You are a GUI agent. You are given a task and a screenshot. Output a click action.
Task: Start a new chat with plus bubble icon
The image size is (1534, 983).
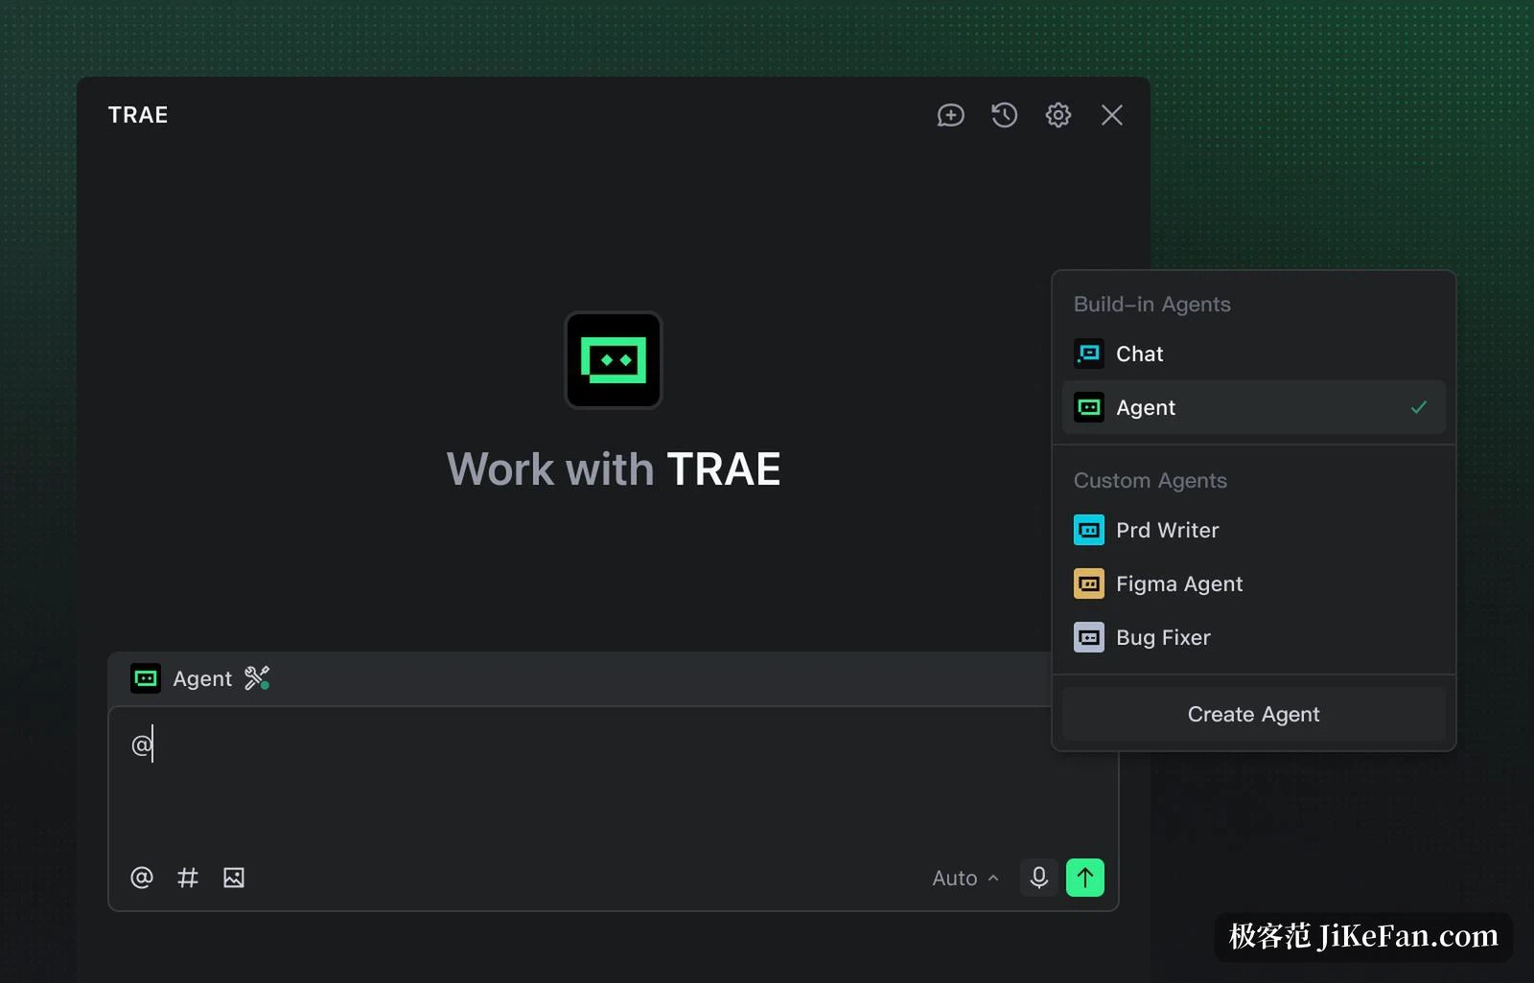pos(950,115)
